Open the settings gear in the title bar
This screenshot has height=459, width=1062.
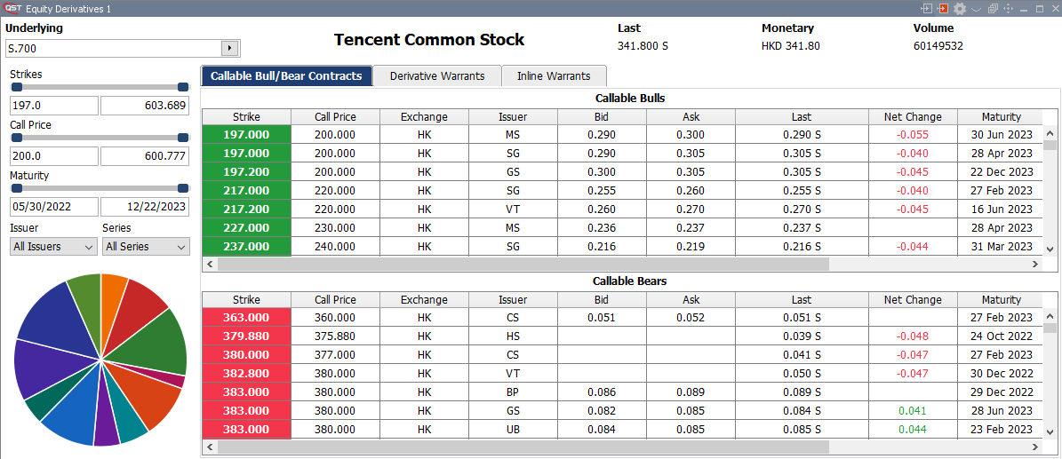click(960, 9)
